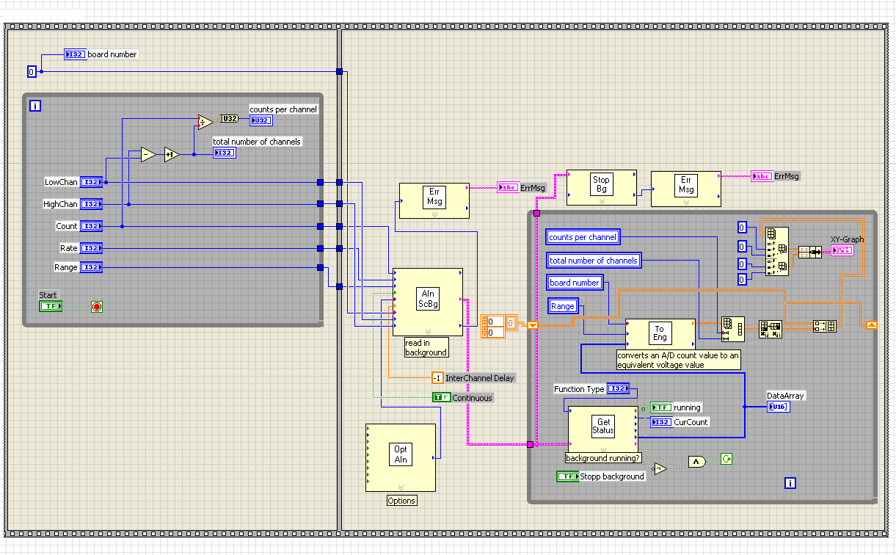This screenshot has height=555, width=896.
Task: Click the LowChan I32 control terminal
Action: pos(91,182)
